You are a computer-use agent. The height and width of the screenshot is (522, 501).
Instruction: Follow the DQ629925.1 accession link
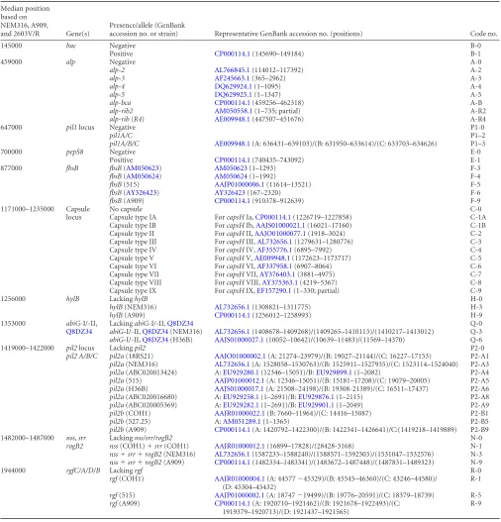tap(234, 94)
